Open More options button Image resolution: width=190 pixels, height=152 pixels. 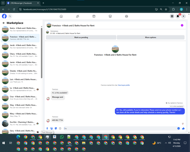[x=150, y=37]
